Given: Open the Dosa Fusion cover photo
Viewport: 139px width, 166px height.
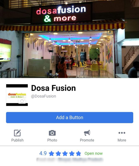Looking at the screenshot, I should click(69, 39).
